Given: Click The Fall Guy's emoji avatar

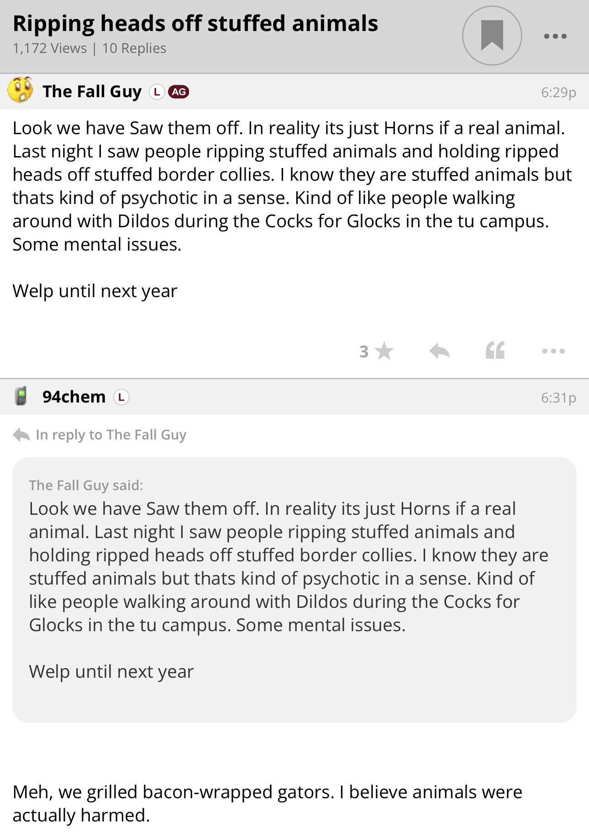Looking at the screenshot, I should coord(21,90).
